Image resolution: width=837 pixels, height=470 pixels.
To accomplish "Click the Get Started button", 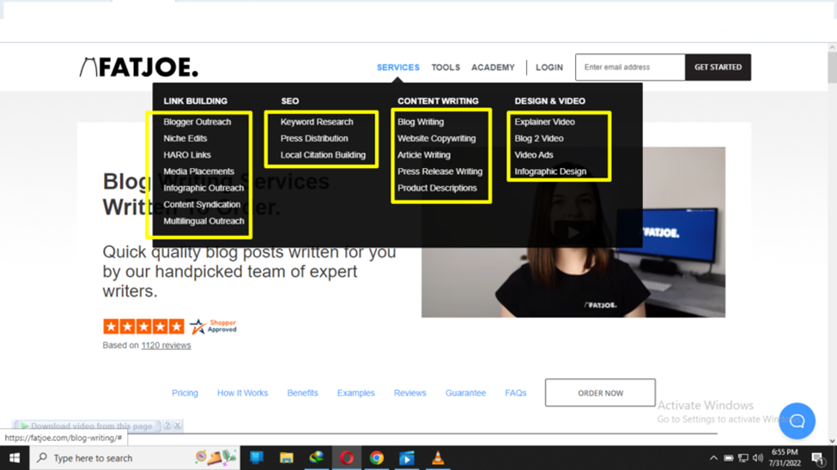I will tap(718, 67).
